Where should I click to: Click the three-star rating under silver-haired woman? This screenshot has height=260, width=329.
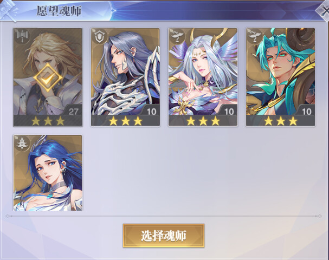[203, 121]
